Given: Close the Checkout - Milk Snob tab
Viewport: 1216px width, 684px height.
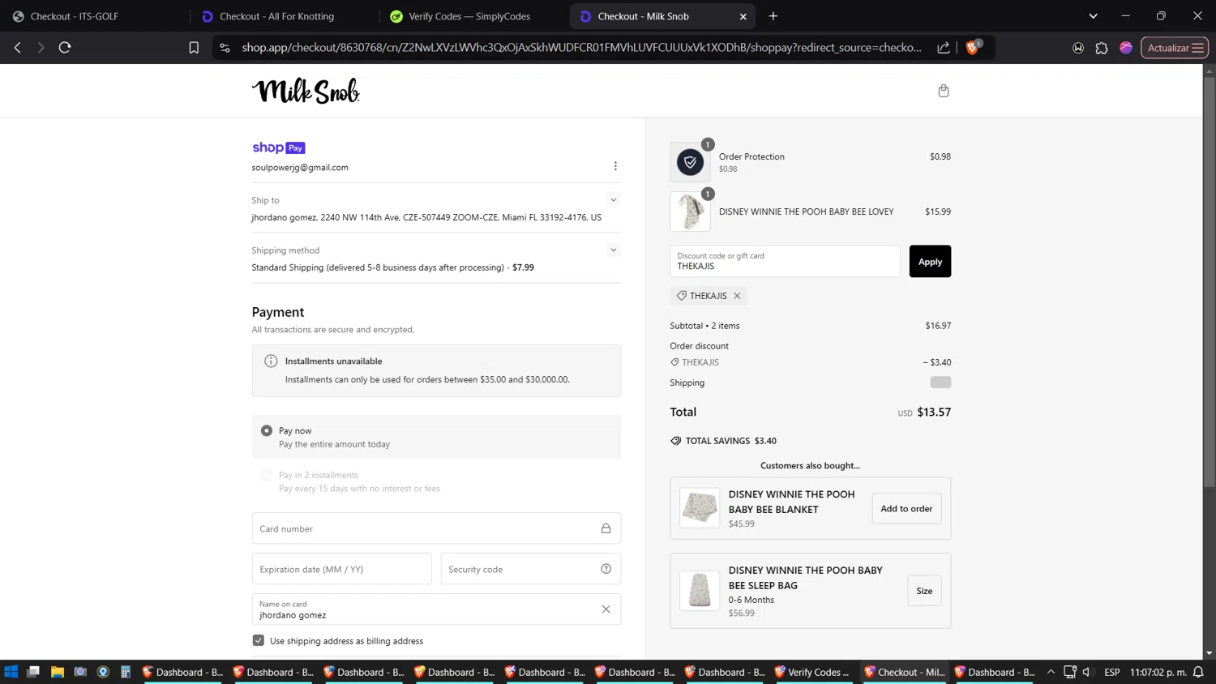Looking at the screenshot, I should (x=743, y=16).
